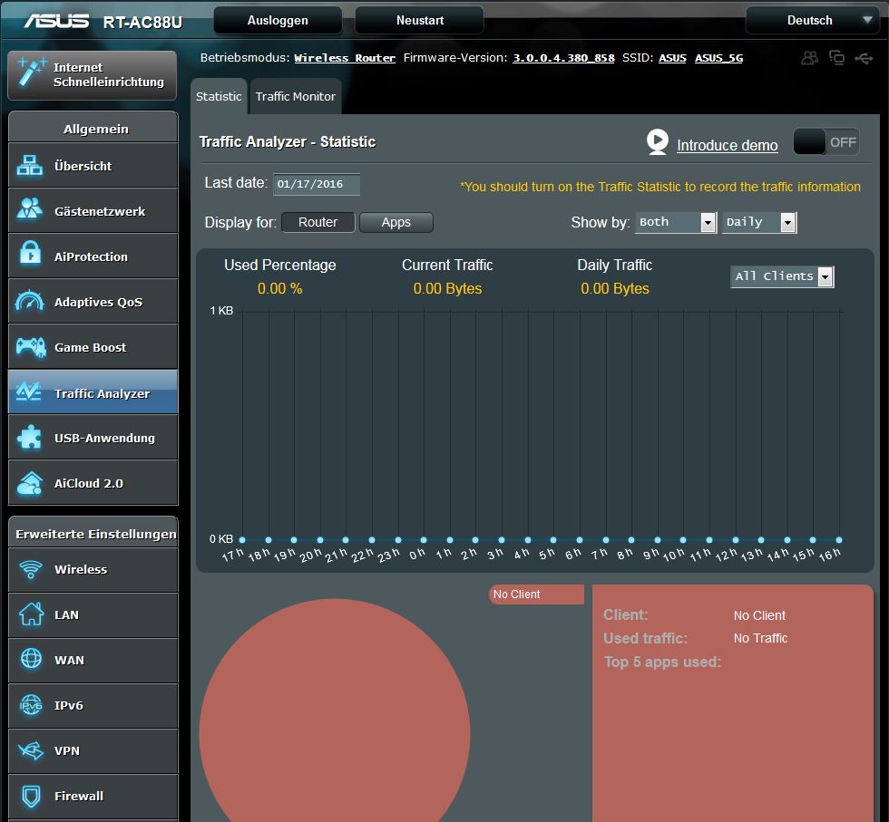Image resolution: width=889 pixels, height=822 pixels.
Task: Open the Übersicht menu item
Action: coord(93,166)
